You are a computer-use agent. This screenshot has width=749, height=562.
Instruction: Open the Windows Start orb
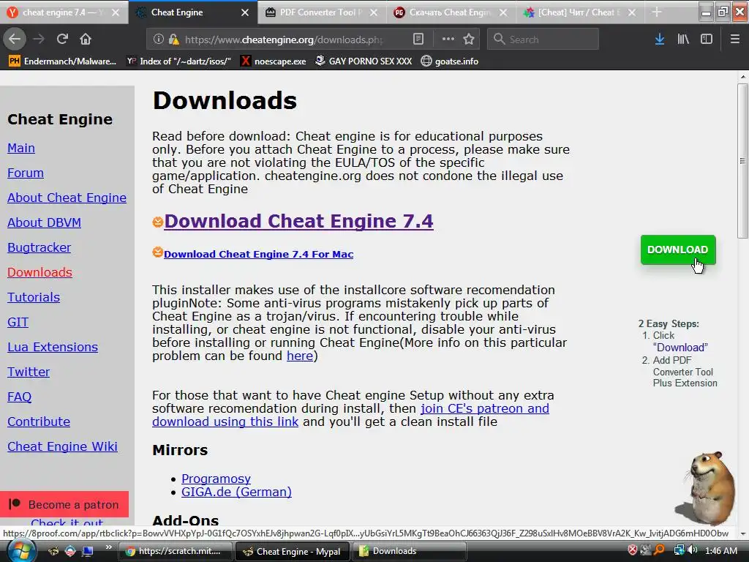[x=21, y=551]
